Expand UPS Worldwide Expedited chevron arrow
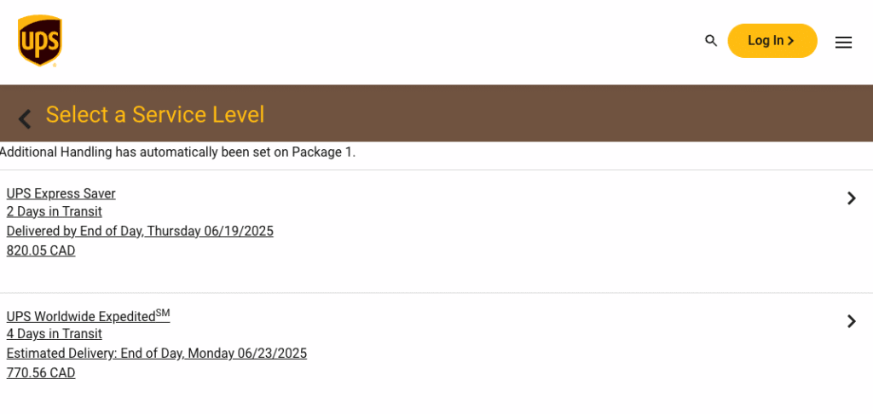The height and width of the screenshot is (414, 873). click(852, 321)
